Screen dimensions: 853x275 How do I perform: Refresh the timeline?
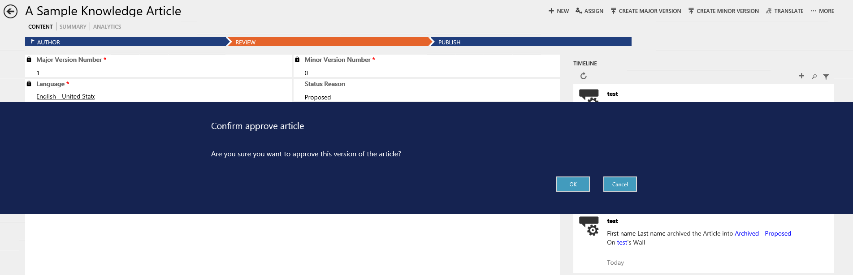583,76
